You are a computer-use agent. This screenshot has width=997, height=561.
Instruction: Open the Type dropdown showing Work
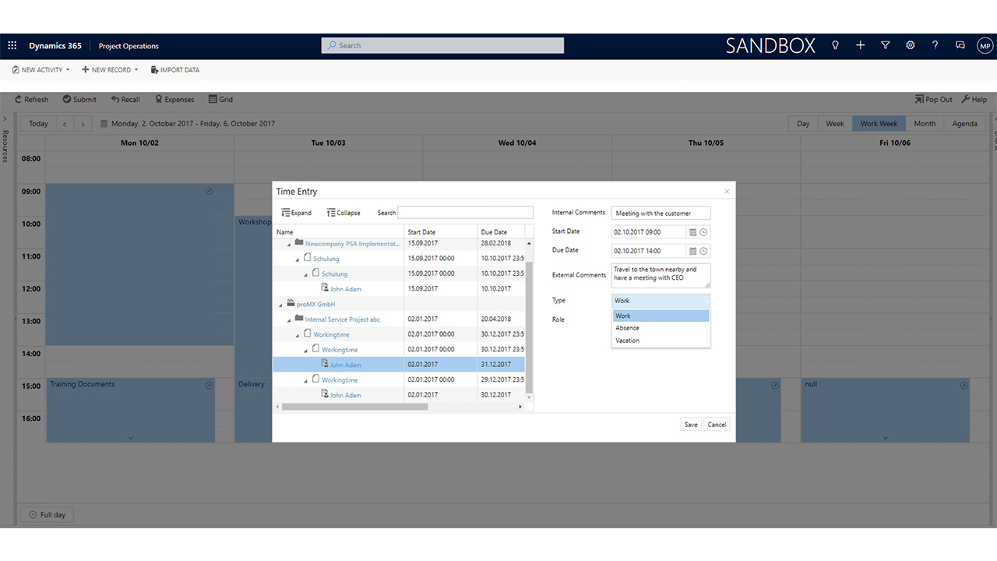(661, 301)
